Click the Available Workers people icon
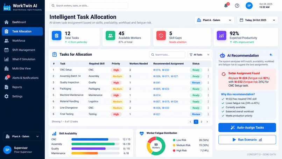Screen dimensions: 282x159 pos(111,35)
